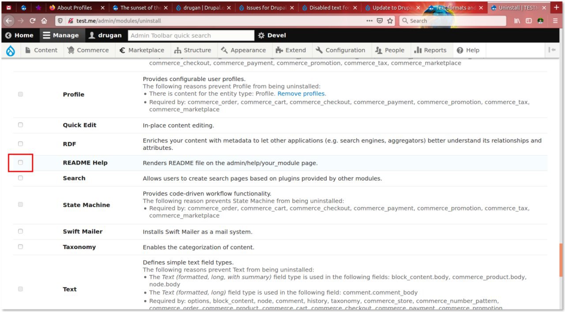Click the browser Search box
565x312 pixels.
pos(452,21)
